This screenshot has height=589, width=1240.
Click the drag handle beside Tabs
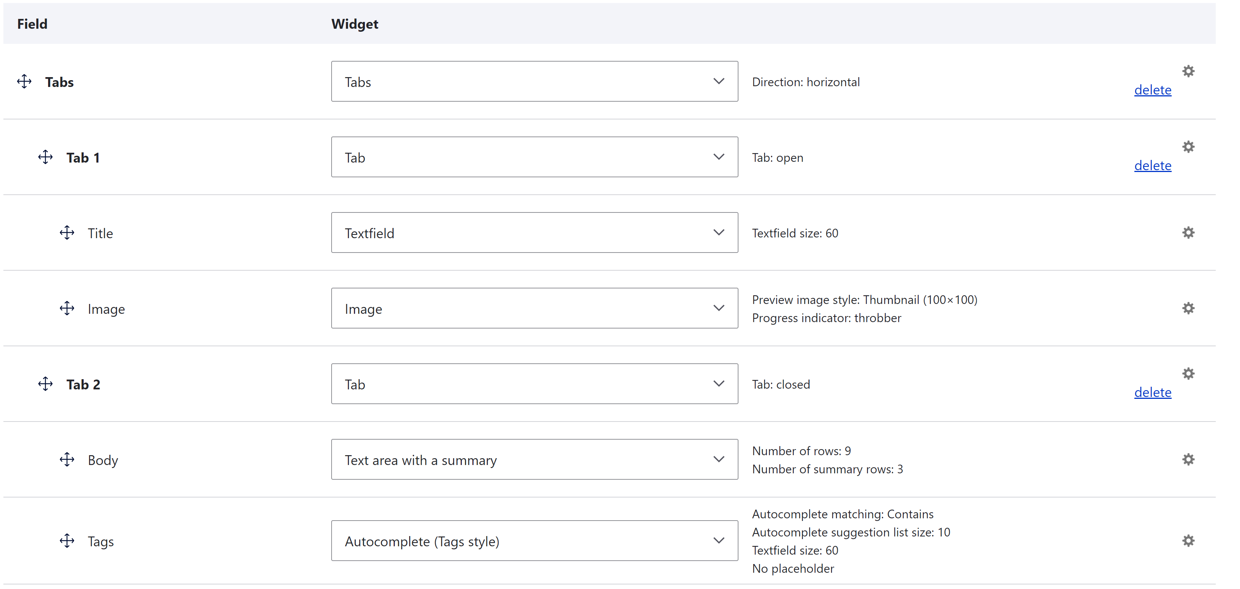coord(23,81)
